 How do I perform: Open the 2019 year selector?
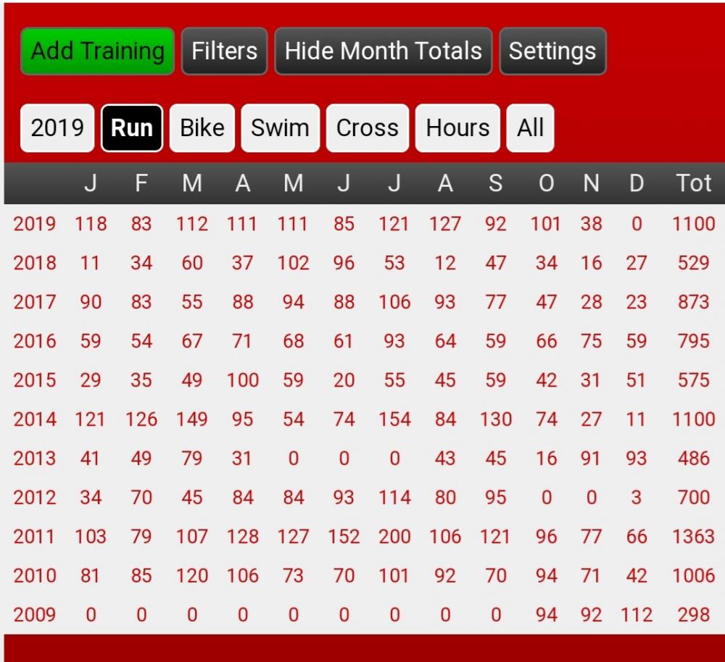[57, 128]
